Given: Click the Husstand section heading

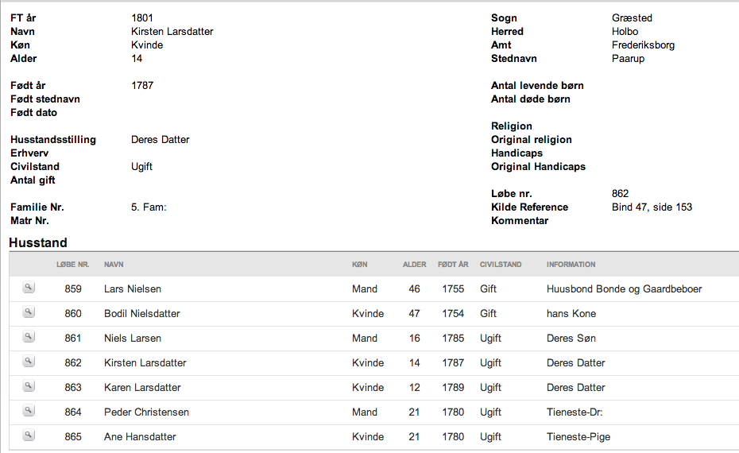Looking at the screenshot, I should pos(38,242).
